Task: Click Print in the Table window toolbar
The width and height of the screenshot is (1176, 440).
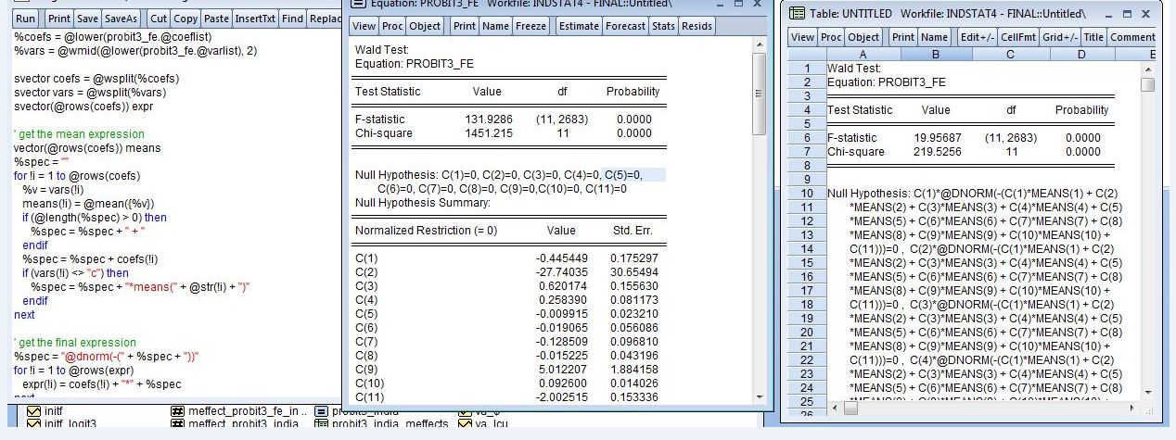Action: tap(902, 37)
